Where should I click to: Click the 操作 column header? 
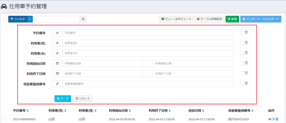pos(271,111)
